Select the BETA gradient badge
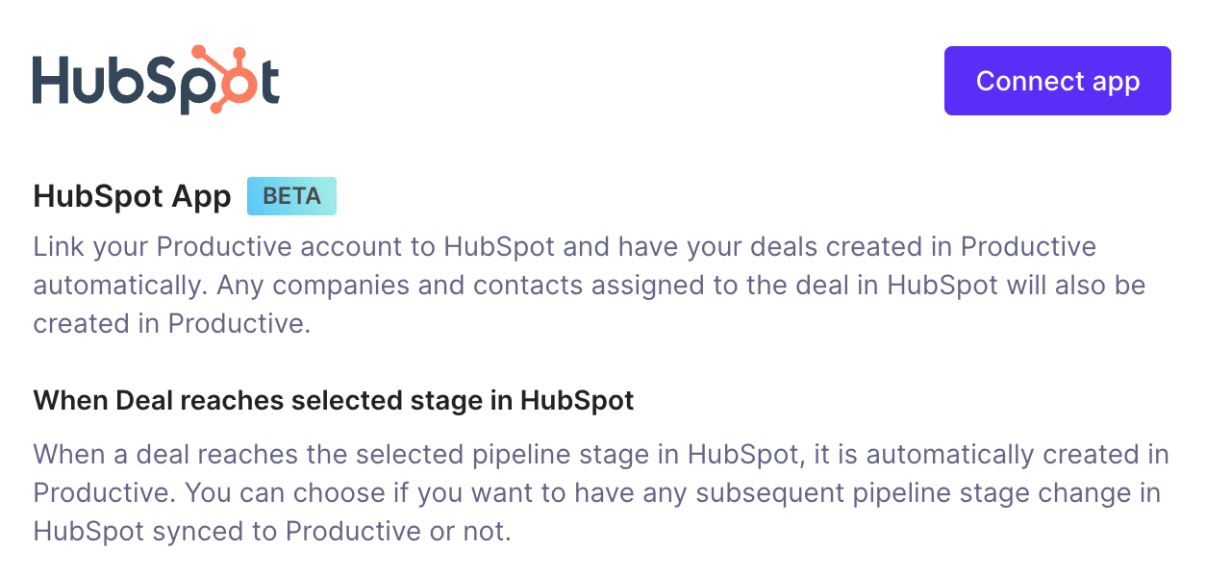 pyautogui.click(x=291, y=196)
